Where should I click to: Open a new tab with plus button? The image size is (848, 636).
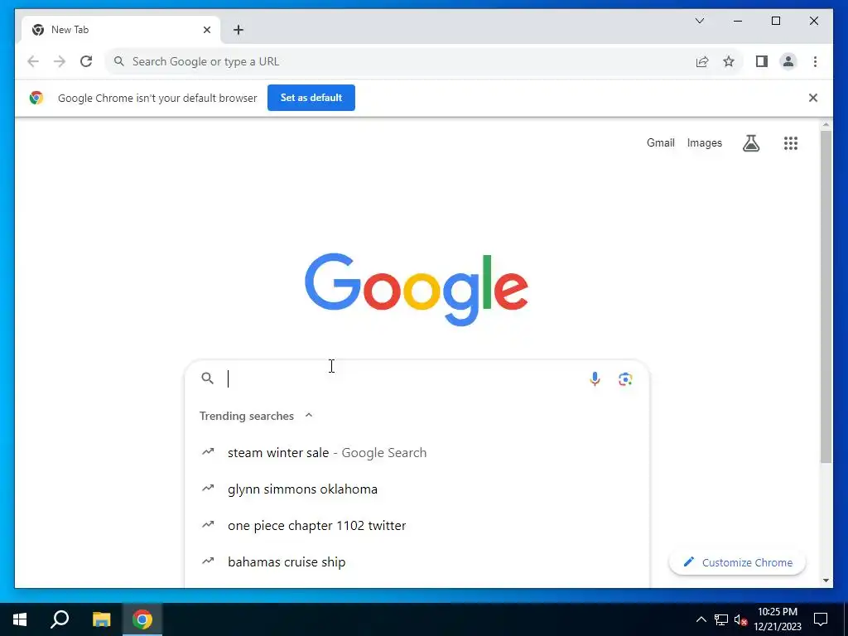(x=238, y=30)
